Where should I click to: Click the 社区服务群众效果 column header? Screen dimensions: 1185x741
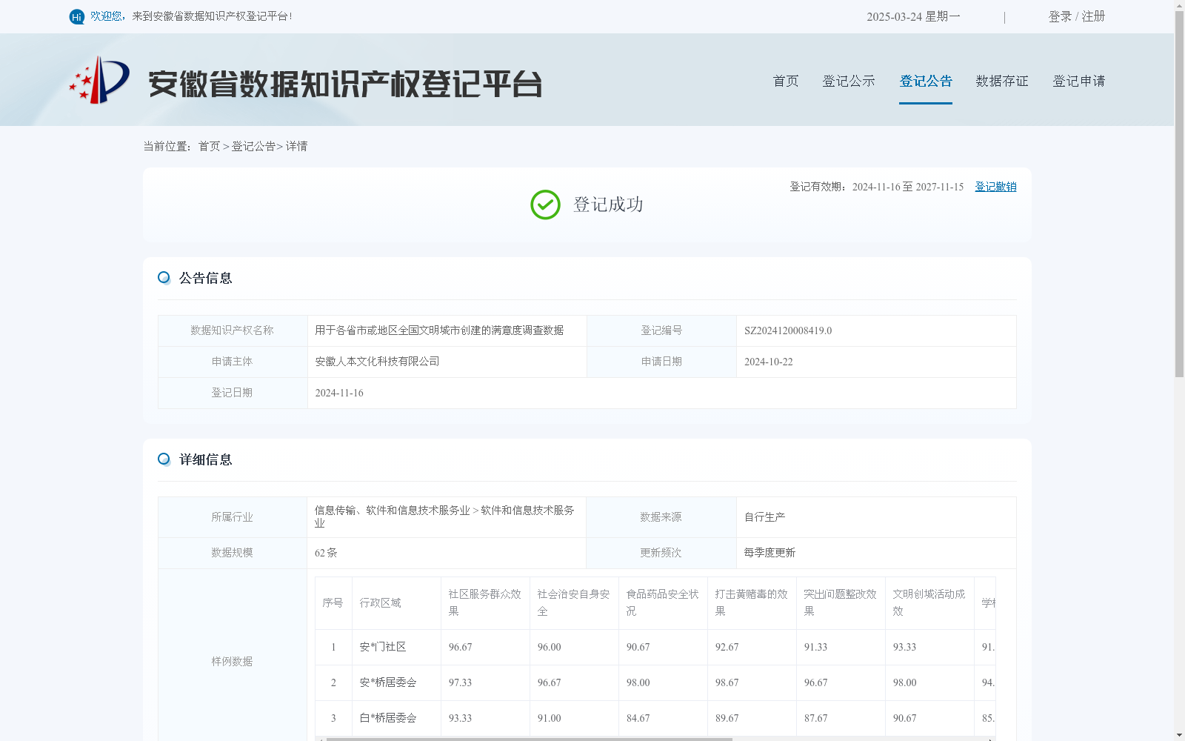pyautogui.click(x=485, y=602)
